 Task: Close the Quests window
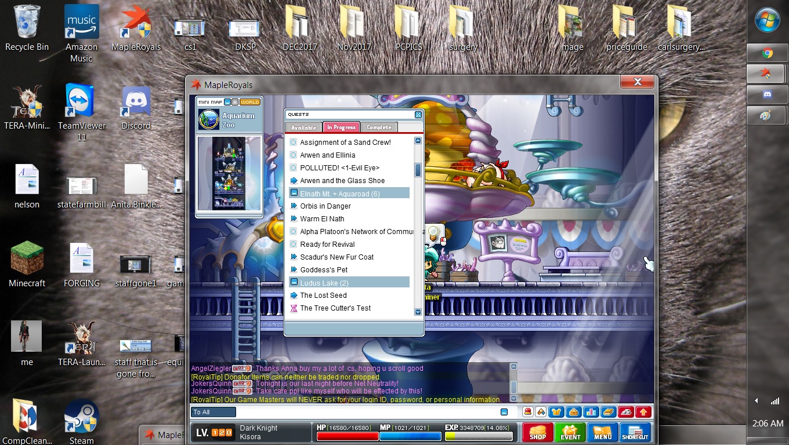click(418, 115)
